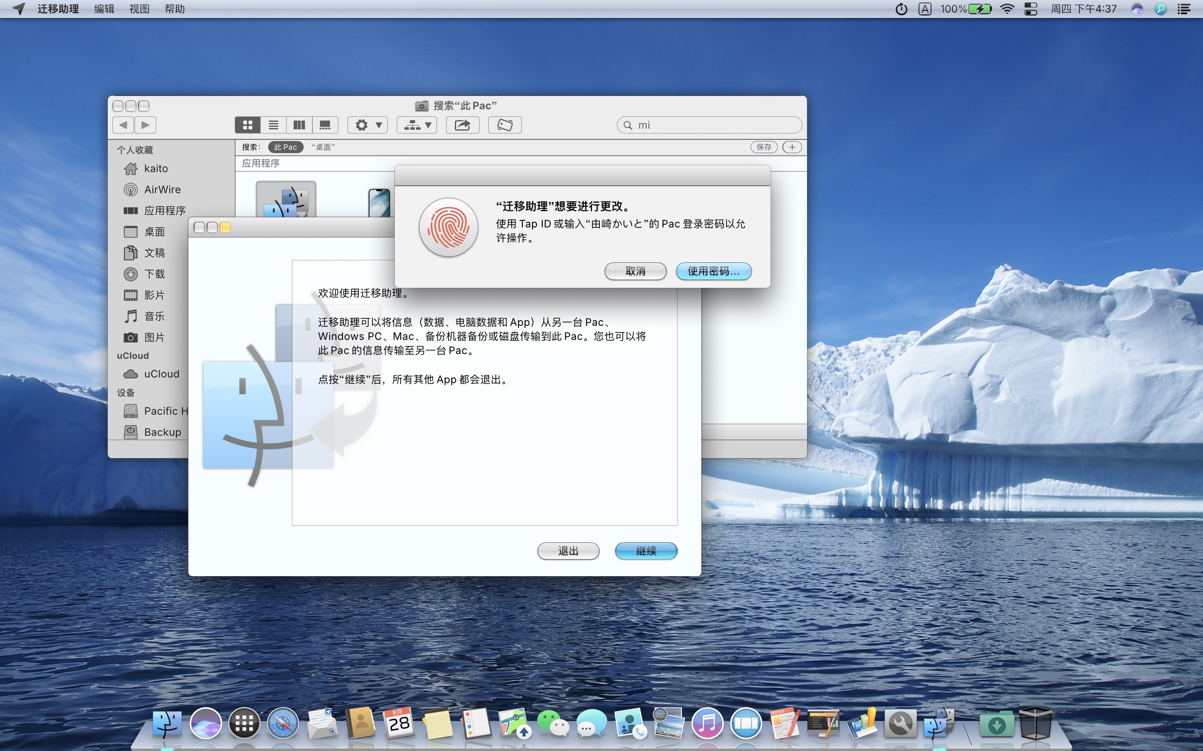Image resolution: width=1203 pixels, height=751 pixels.
Task: Open 图片 in Finder sidebar
Action: click(x=144, y=337)
